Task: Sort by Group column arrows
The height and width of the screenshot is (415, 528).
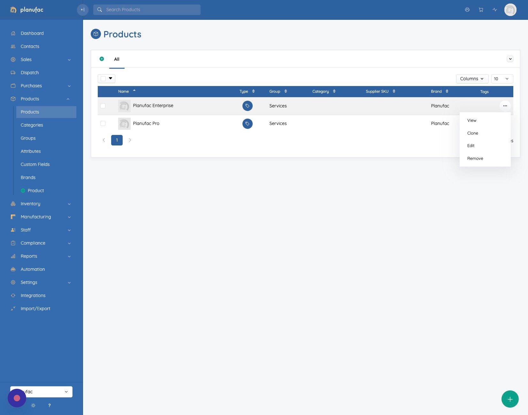Action: click(x=286, y=91)
